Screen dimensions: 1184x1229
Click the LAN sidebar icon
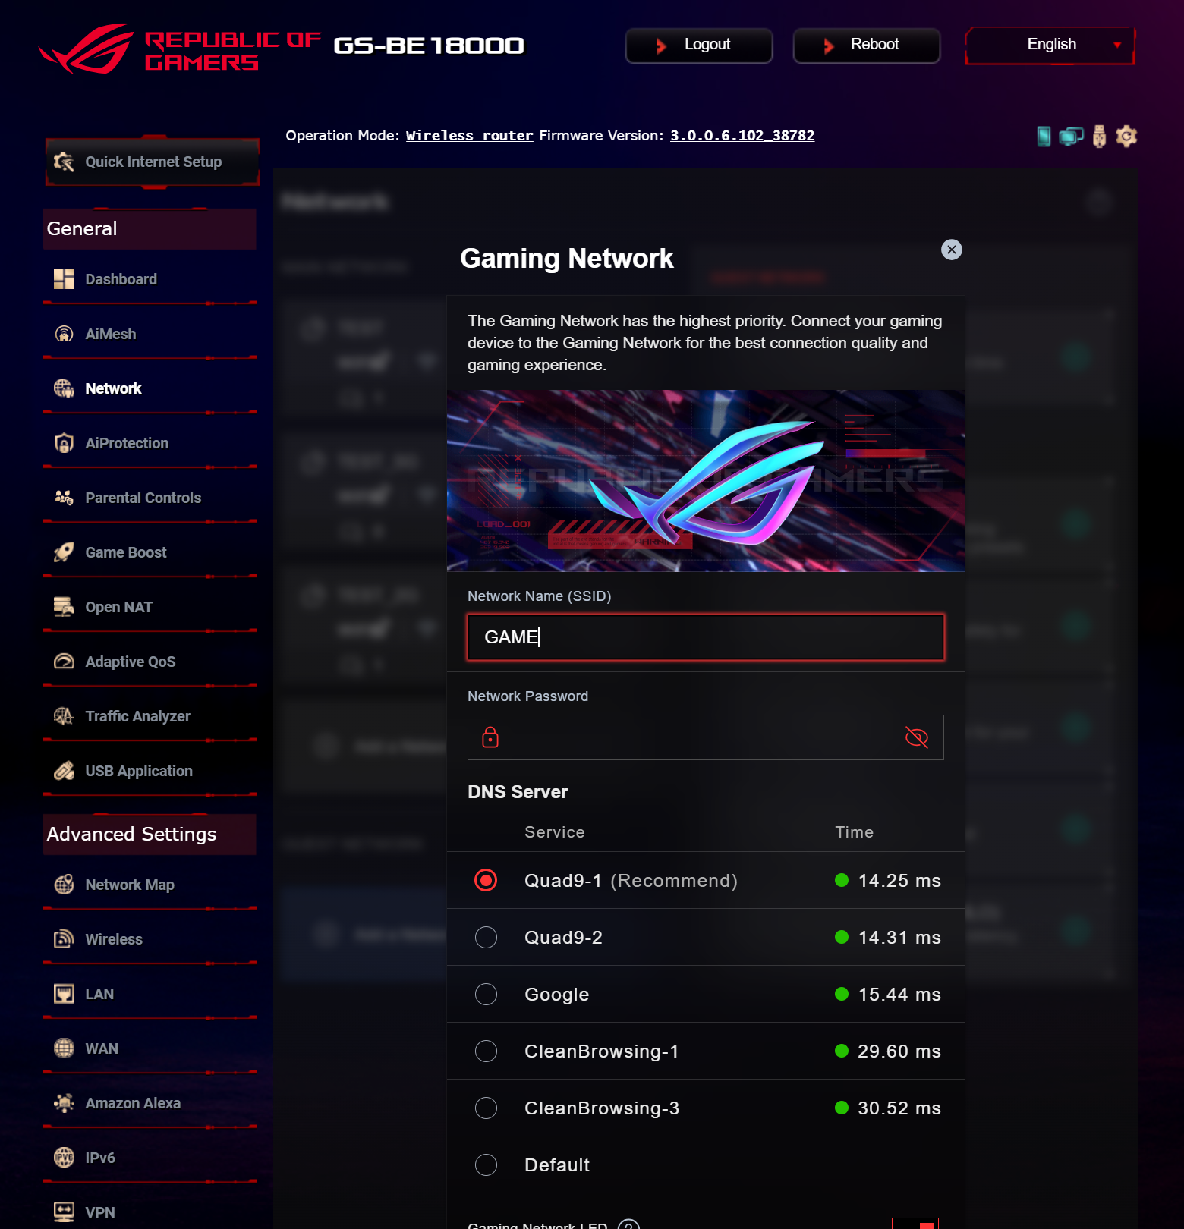tap(64, 994)
